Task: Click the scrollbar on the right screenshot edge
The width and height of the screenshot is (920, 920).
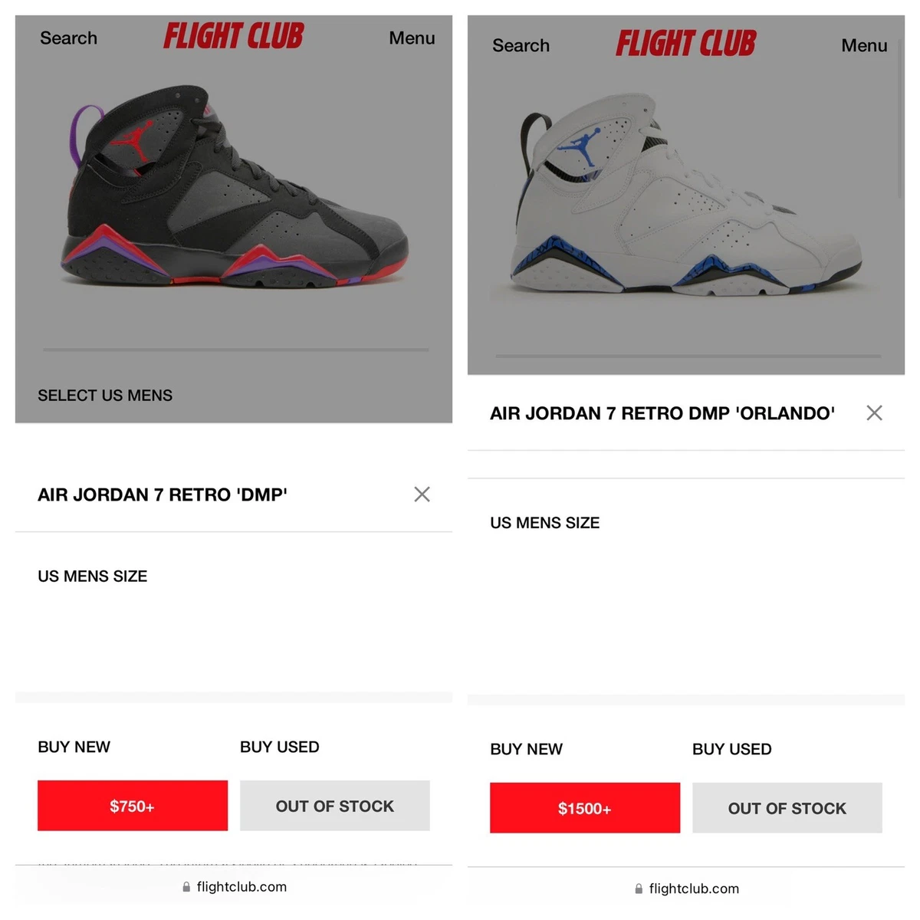Action: click(x=900, y=115)
